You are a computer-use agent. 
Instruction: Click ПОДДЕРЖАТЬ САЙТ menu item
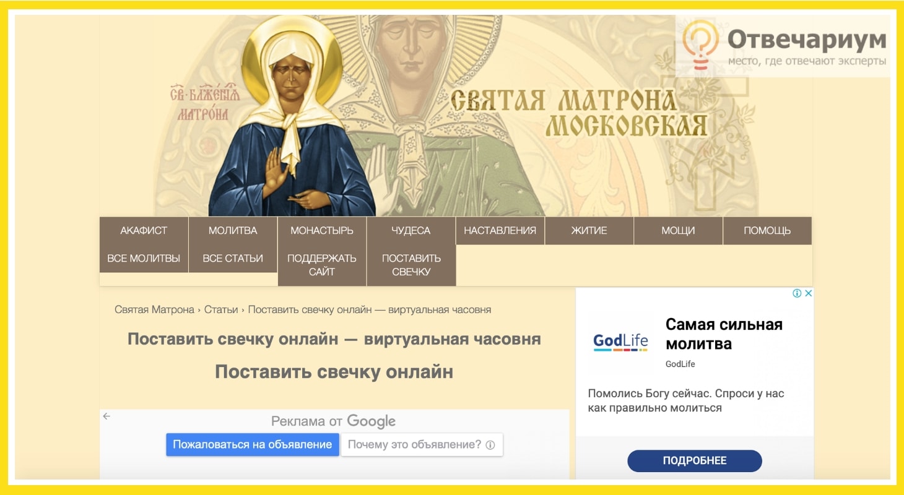[322, 265]
